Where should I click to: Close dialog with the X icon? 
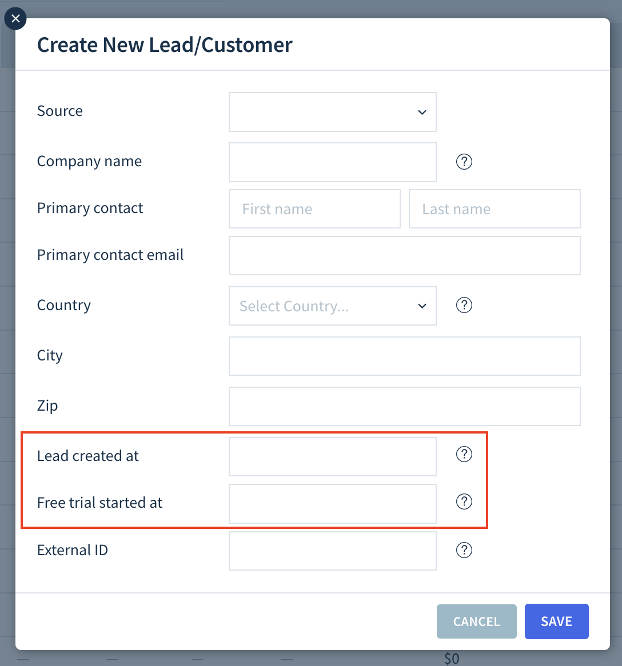click(x=15, y=19)
